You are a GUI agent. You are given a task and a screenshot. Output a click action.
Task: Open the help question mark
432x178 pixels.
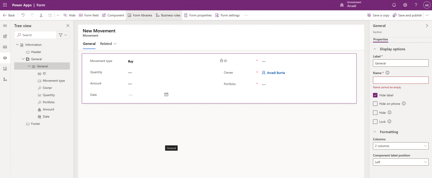click(x=416, y=5)
